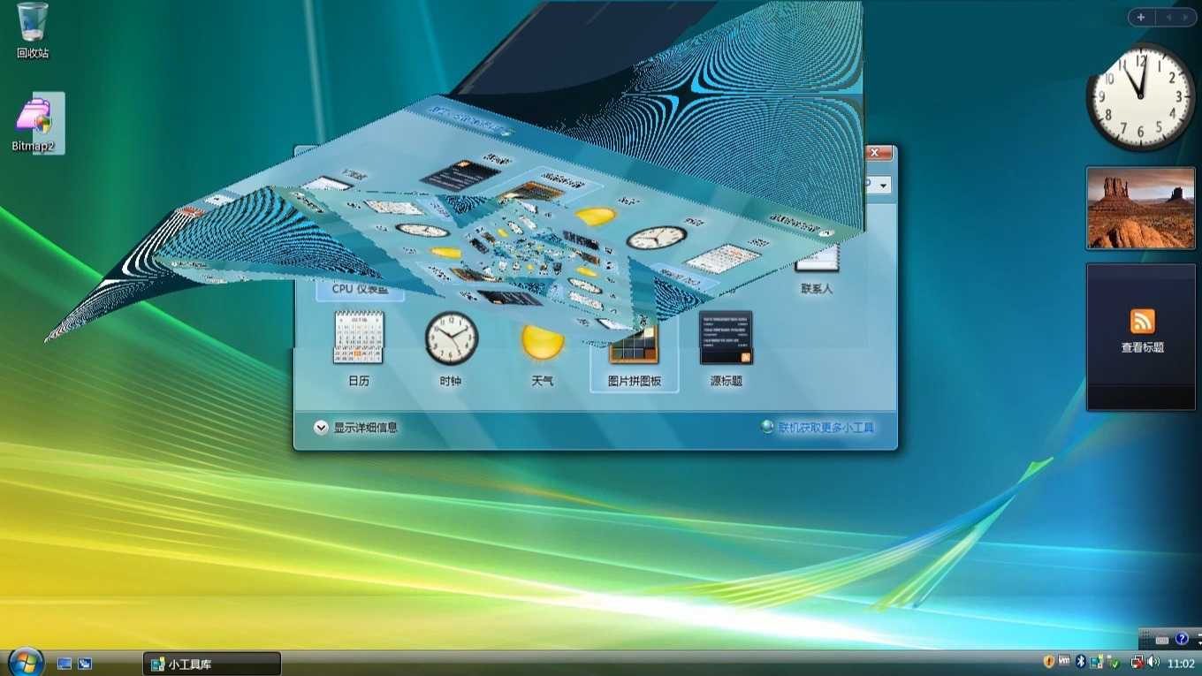1202x676 pixels.
Task: Click Switch Between Windows quick launch icon
Action: click(85, 664)
